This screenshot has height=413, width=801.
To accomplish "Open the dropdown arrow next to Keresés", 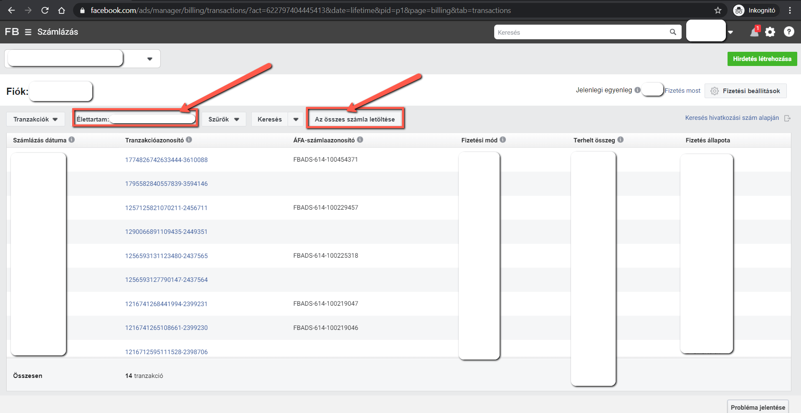I will coord(296,119).
